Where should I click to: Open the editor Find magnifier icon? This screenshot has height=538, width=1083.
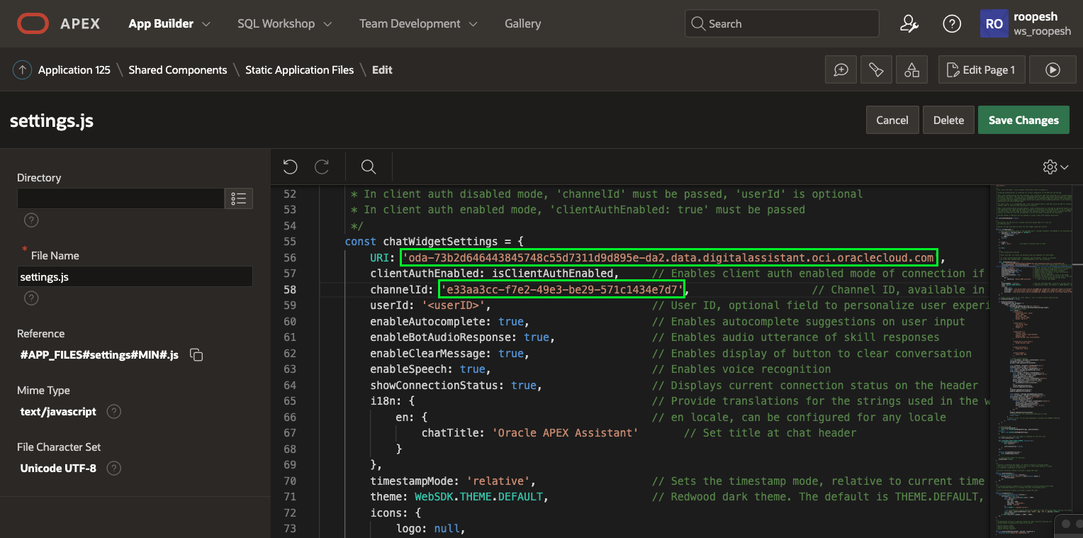point(368,167)
